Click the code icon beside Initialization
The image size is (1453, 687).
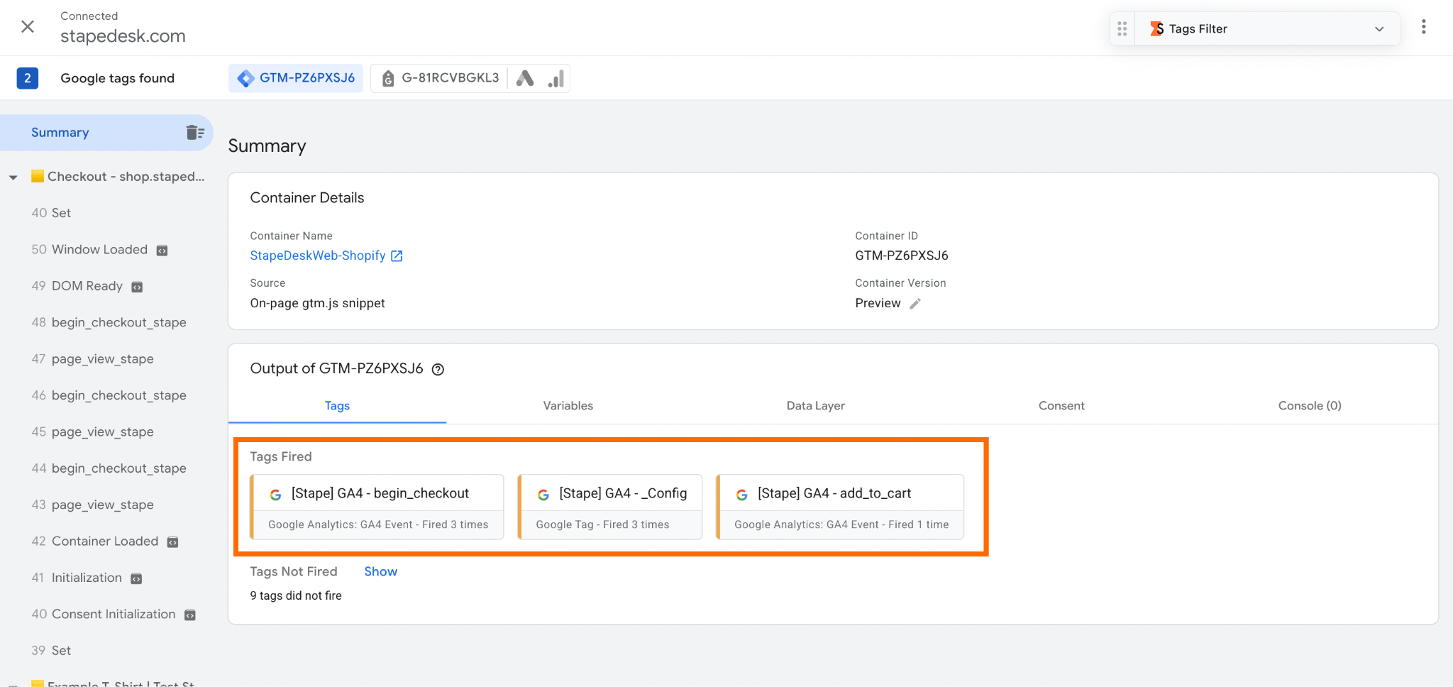(136, 578)
